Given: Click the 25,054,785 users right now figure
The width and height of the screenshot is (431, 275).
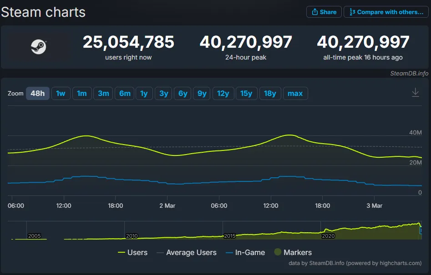Looking at the screenshot, I should point(128,42).
